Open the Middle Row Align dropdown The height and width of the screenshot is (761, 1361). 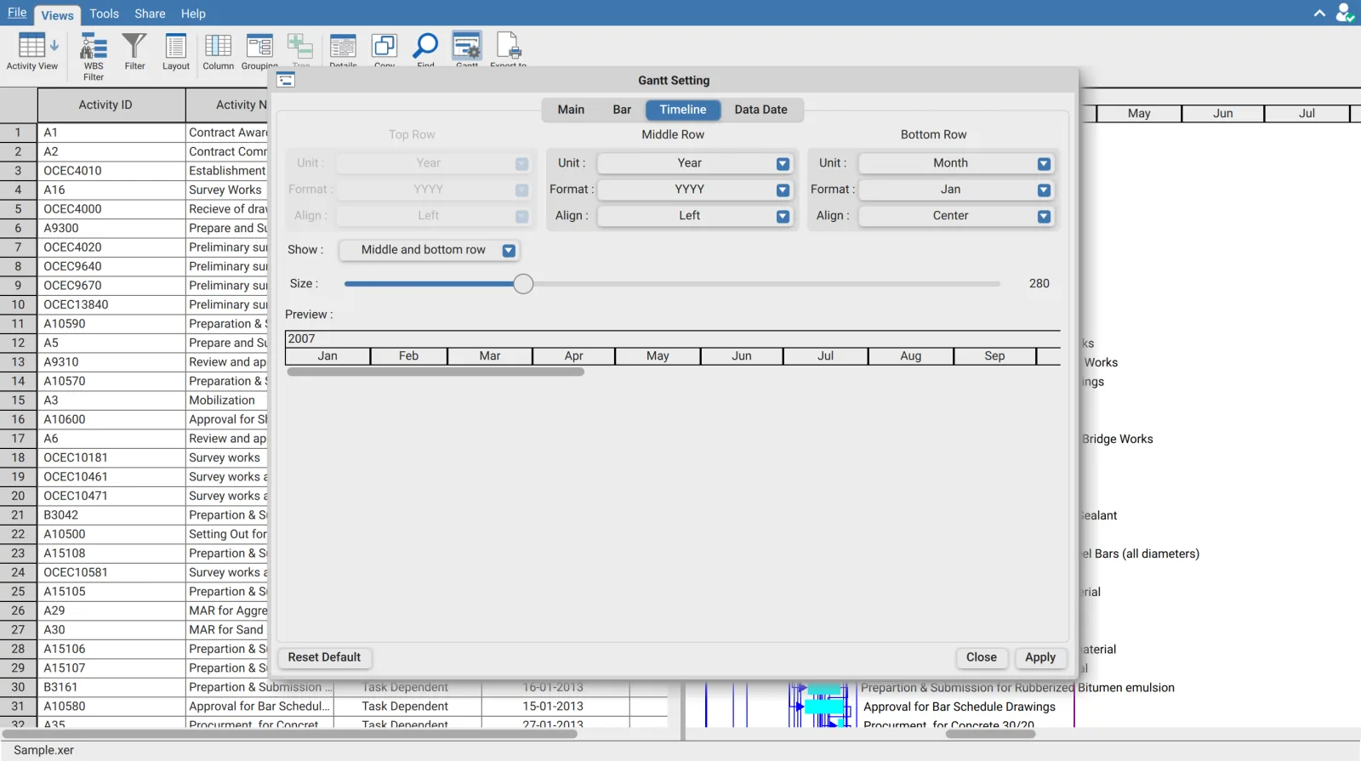pos(695,216)
